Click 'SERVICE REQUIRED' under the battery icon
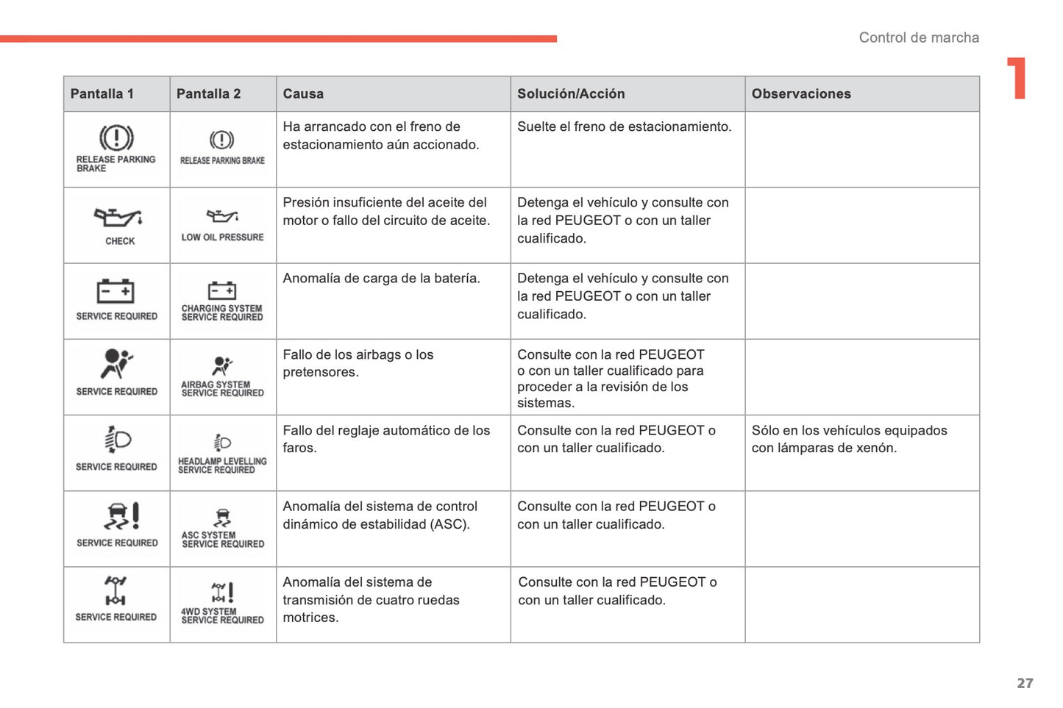 tap(116, 316)
